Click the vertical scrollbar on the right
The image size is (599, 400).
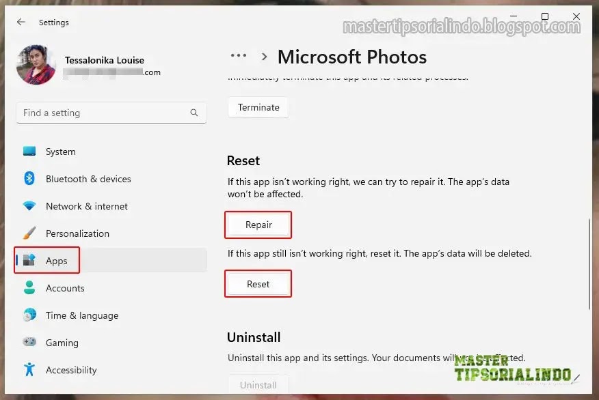[589, 264]
